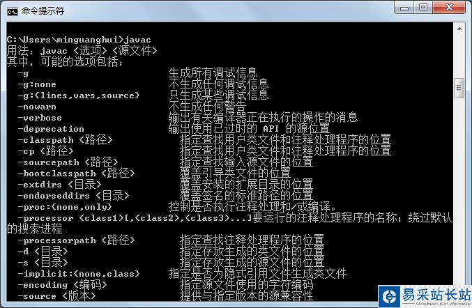Click the vertical scrollbar thumb
This screenshot has width=472, height=308.
pos(459,88)
